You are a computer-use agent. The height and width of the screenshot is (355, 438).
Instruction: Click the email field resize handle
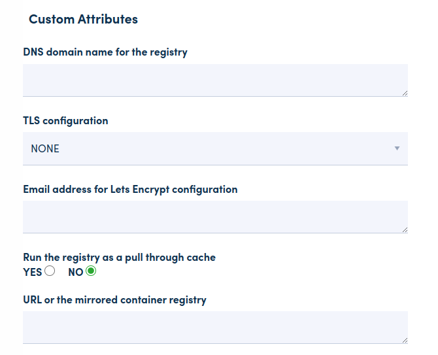[x=405, y=230]
